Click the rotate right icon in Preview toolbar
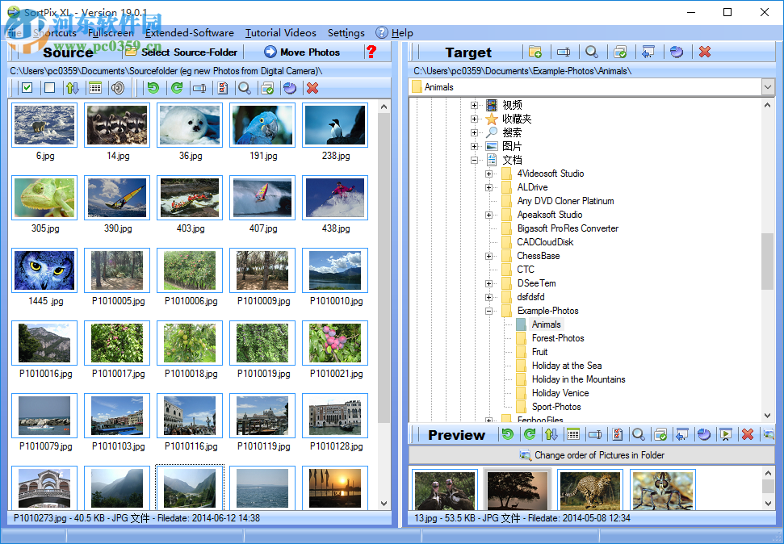The image size is (784, 544). [x=529, y=434]
